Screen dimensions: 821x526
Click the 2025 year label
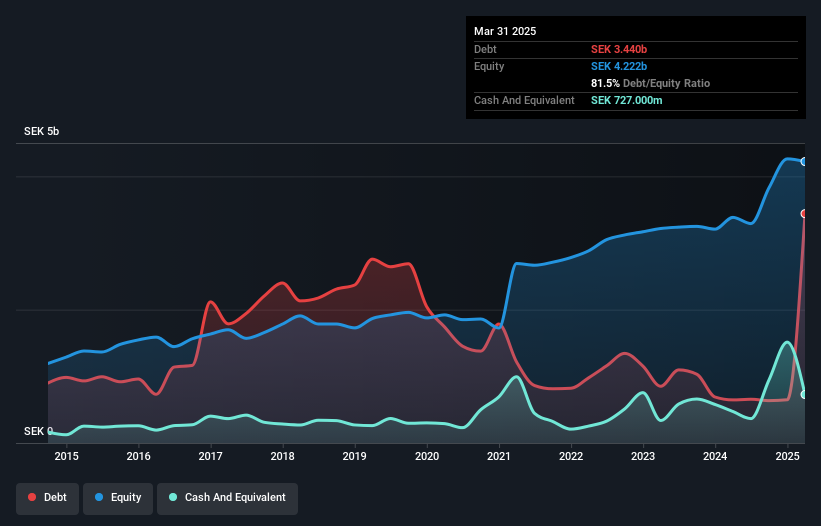click(787, 456)
